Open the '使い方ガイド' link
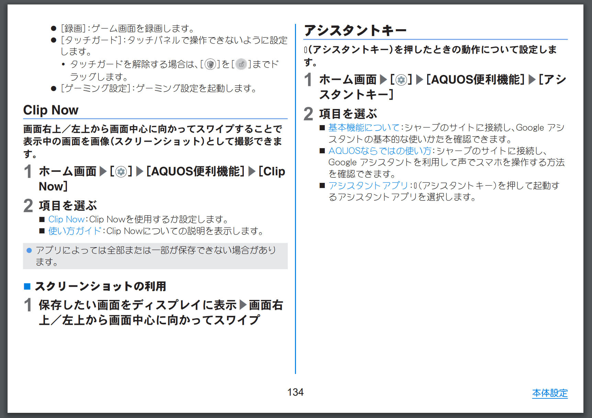Image resolution: width=592 pixels, height=418 pixels. [x=75, y=231]
